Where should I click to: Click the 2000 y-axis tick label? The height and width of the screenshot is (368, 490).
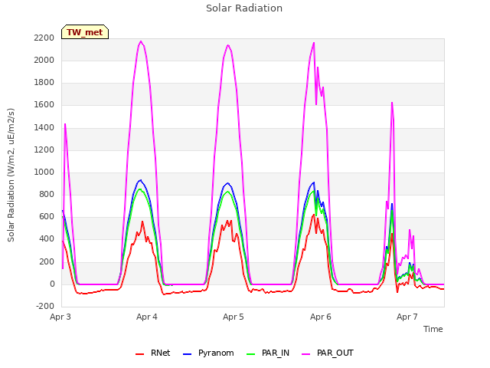[44, 60]
